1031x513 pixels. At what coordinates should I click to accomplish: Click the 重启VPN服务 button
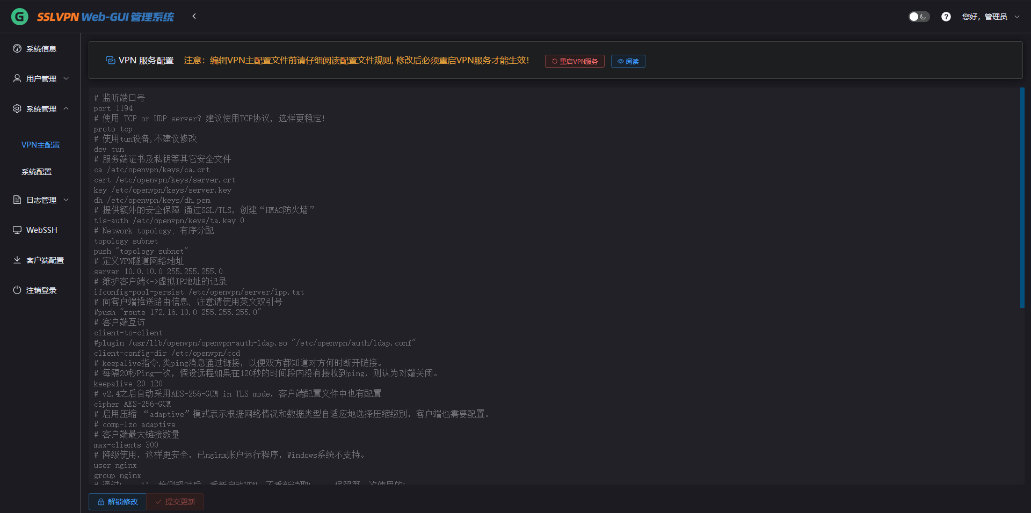575,61
